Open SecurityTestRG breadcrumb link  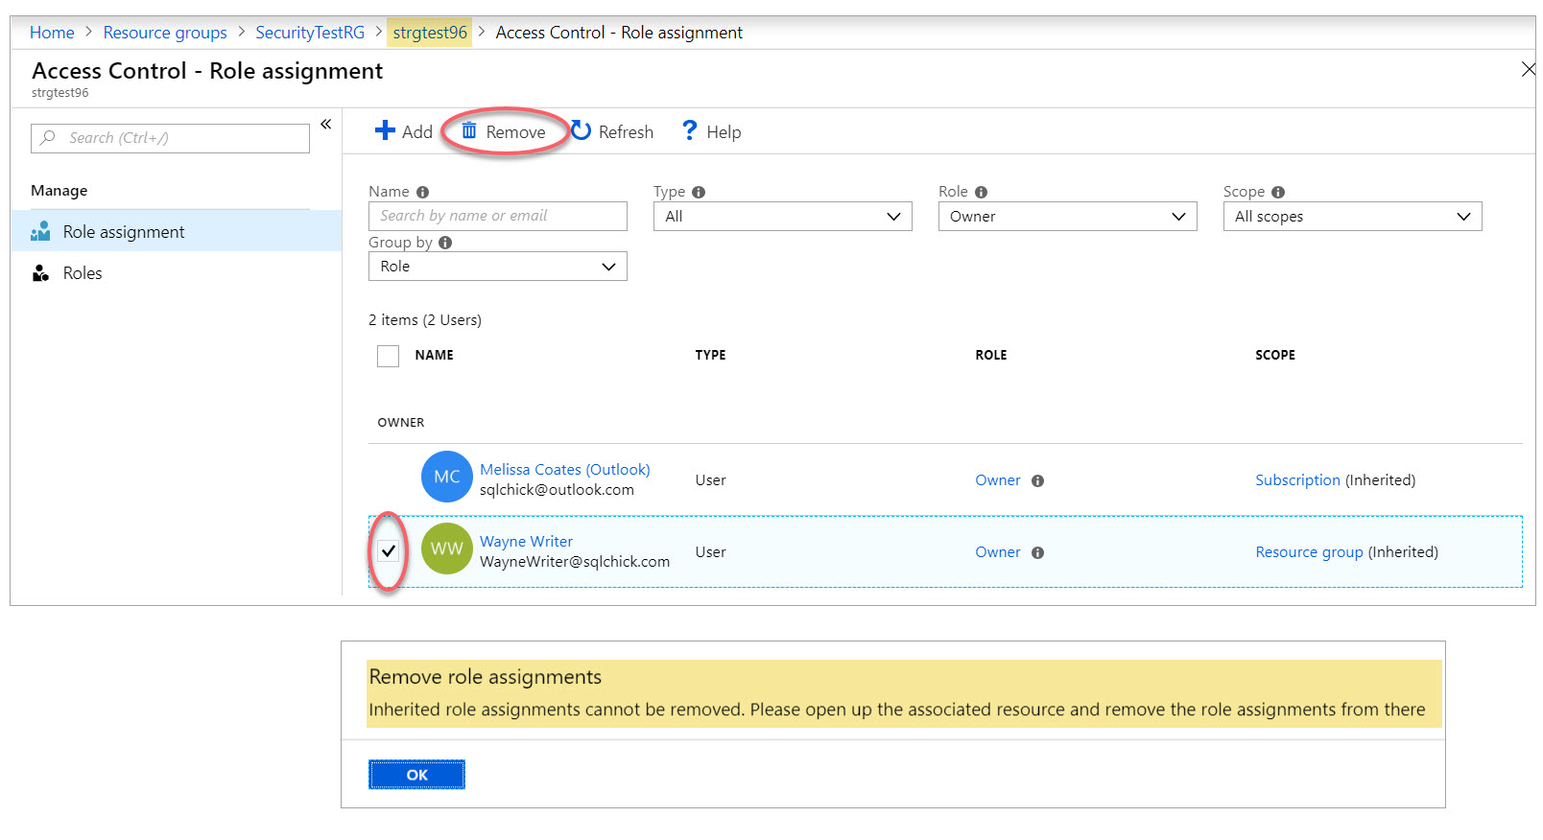(x=310, y=33)
